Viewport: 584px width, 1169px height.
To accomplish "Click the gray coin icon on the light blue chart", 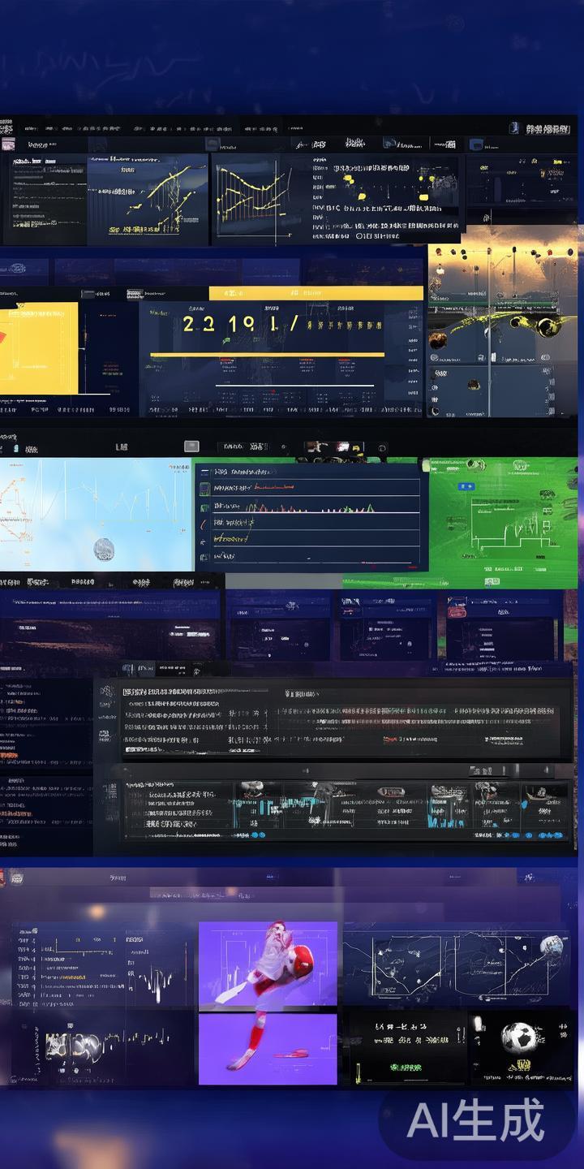I will [103, 550].
